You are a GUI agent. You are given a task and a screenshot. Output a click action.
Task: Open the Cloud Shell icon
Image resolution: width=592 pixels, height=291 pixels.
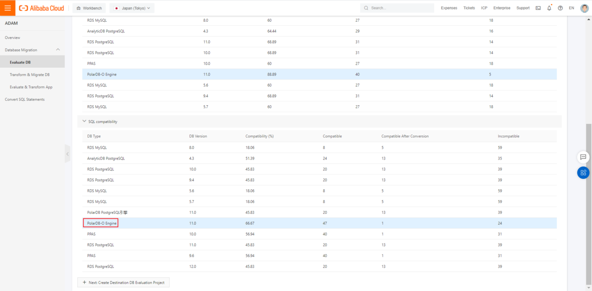click(x=538, y=8)
